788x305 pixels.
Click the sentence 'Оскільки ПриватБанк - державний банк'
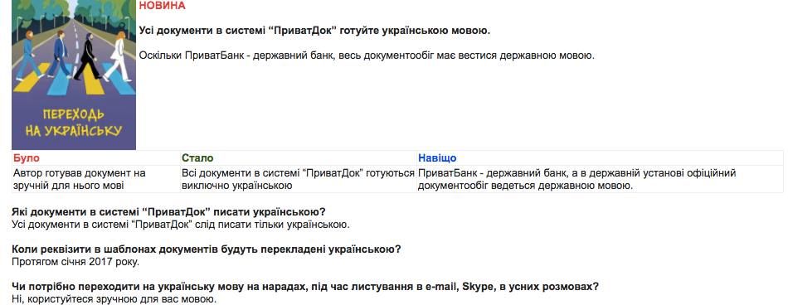click(367, 56)
